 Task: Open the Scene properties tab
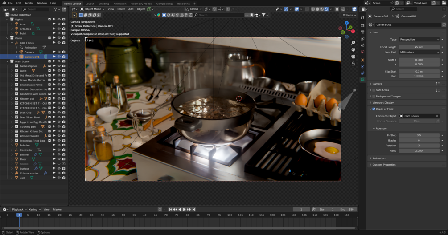tap(362, 45)
